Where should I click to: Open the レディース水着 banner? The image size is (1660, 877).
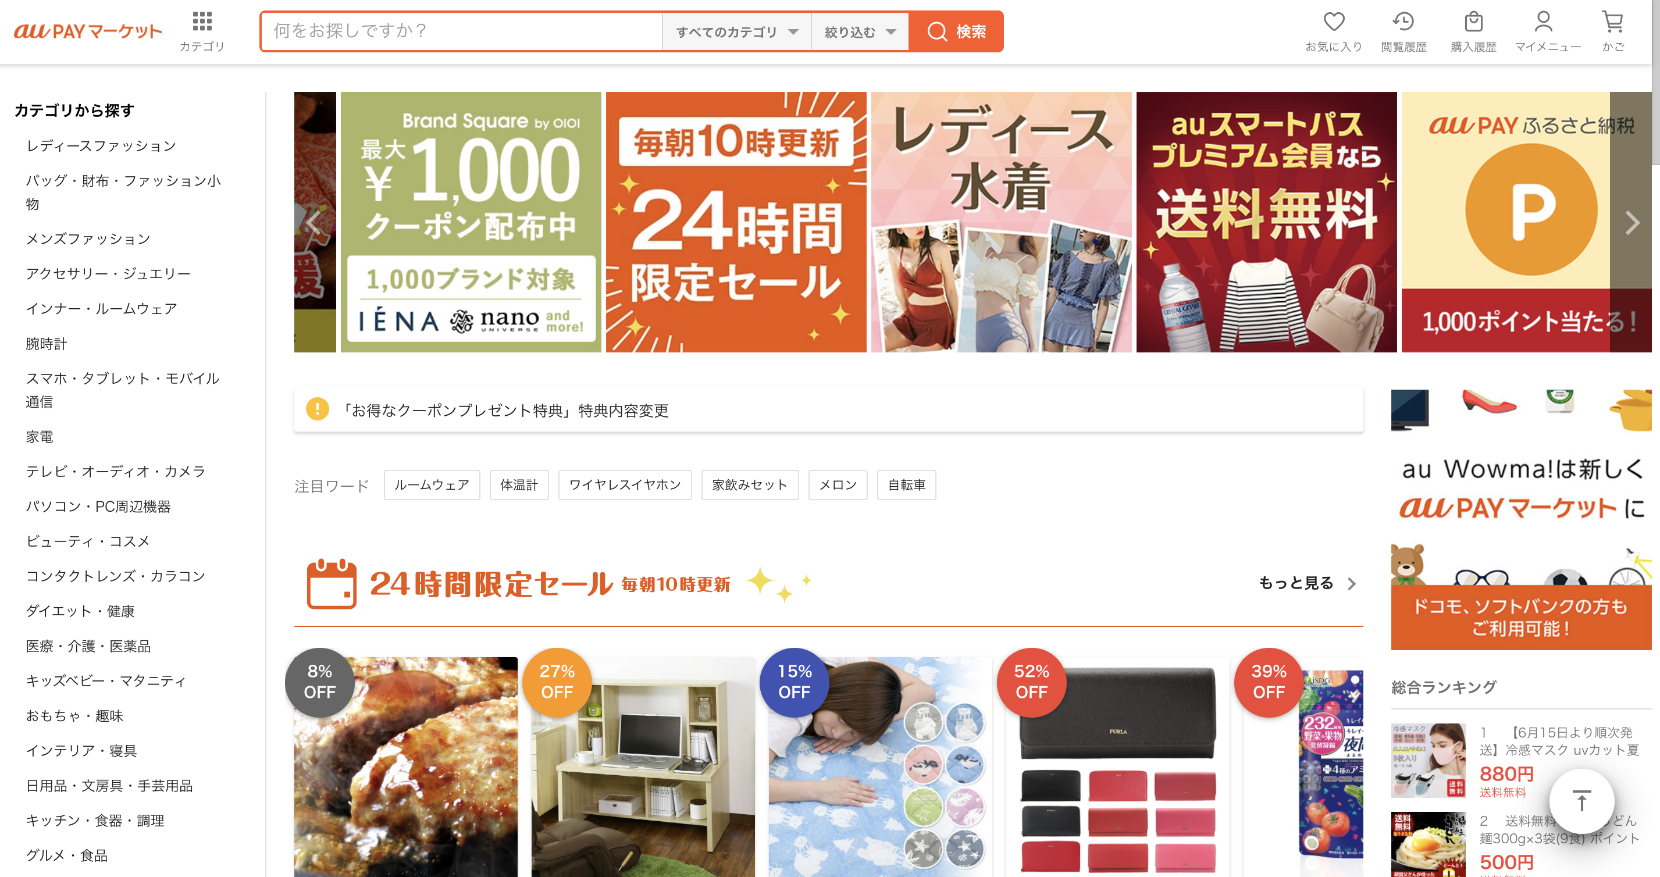pyautogui.click(x=1001, y=222)
